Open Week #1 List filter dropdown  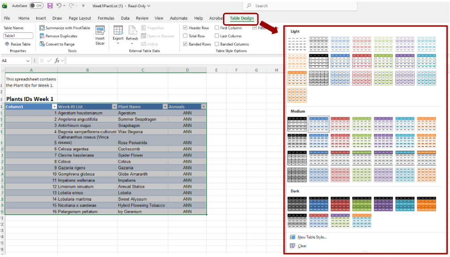(114, 106)
